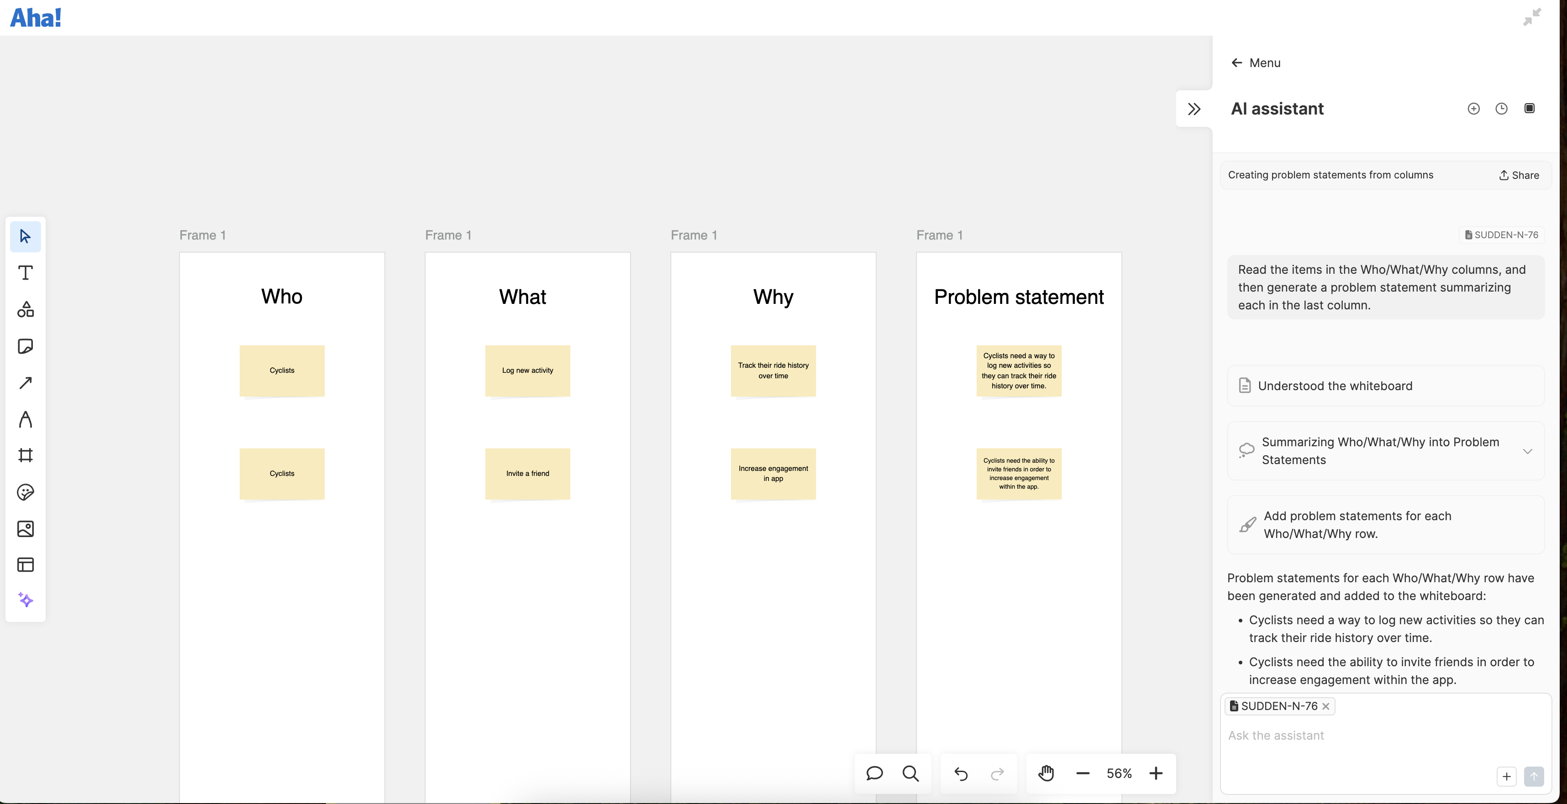Select the Sticky note tool
This screenshot has height=804, width=1567.
coord(25,346)
